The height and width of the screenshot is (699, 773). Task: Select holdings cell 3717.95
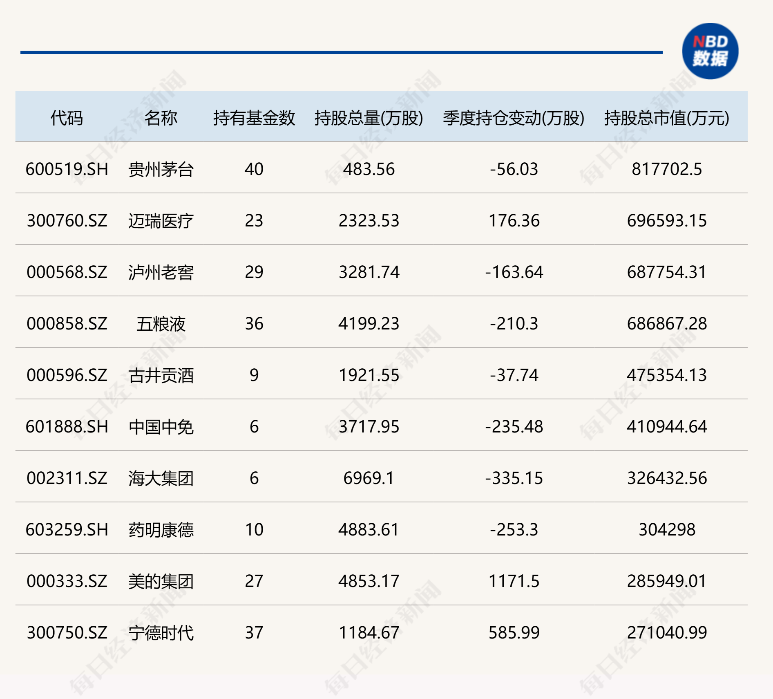click(369, 427)
